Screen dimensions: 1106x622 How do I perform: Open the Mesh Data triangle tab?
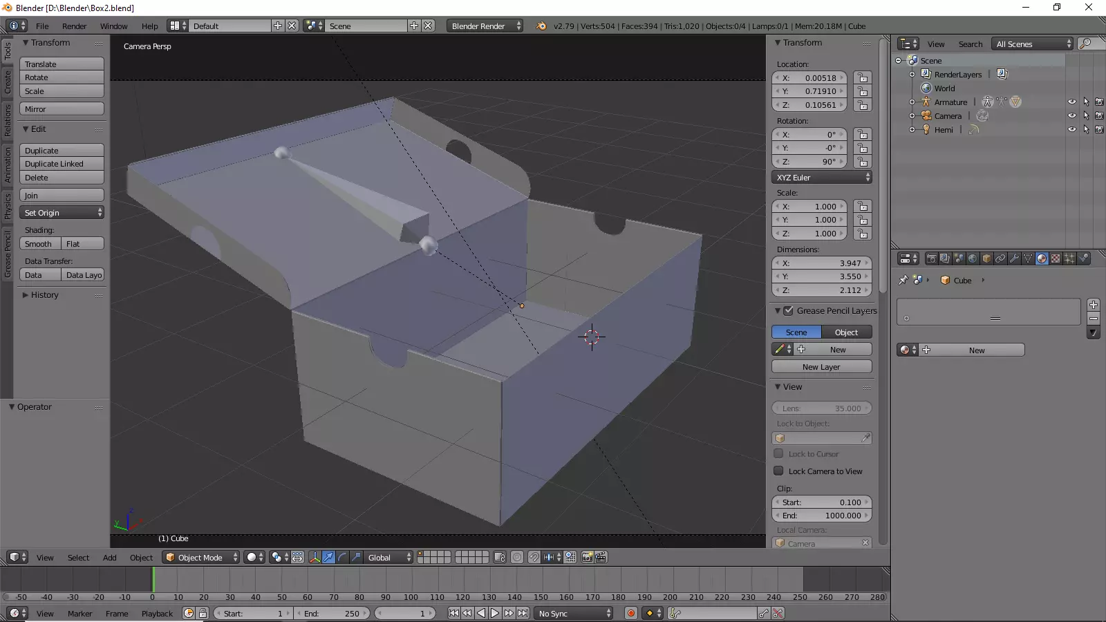(x=1028, y=258)
